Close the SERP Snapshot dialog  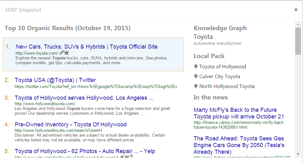[x=296, y=10]
